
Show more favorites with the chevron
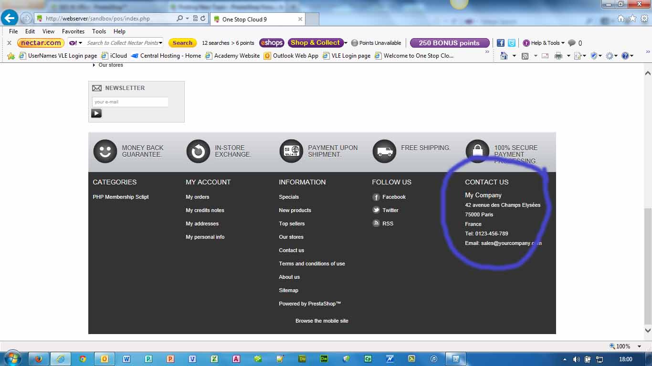click(x=487, y=52)
